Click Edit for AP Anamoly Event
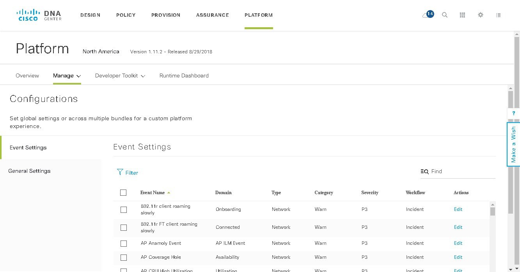Viewport: 520px width, 272px height. pyautogui.click(x=458, y=243)
